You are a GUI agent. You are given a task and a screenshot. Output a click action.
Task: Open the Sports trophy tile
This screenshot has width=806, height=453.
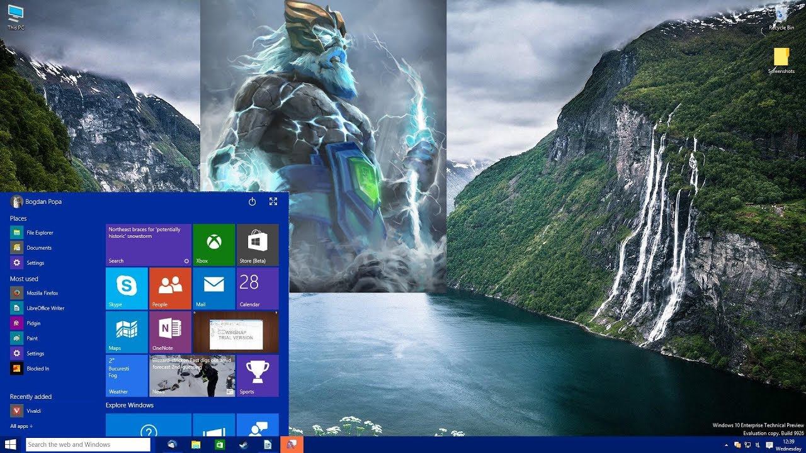(x=258, y=376)
